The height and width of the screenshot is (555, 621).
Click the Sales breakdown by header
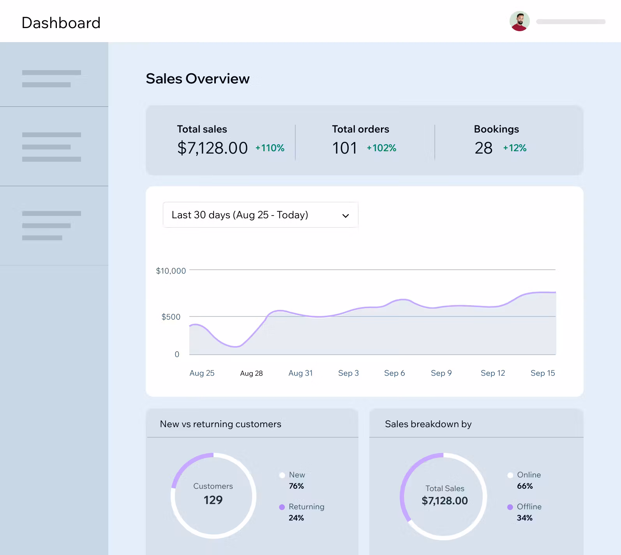(428, 424)
